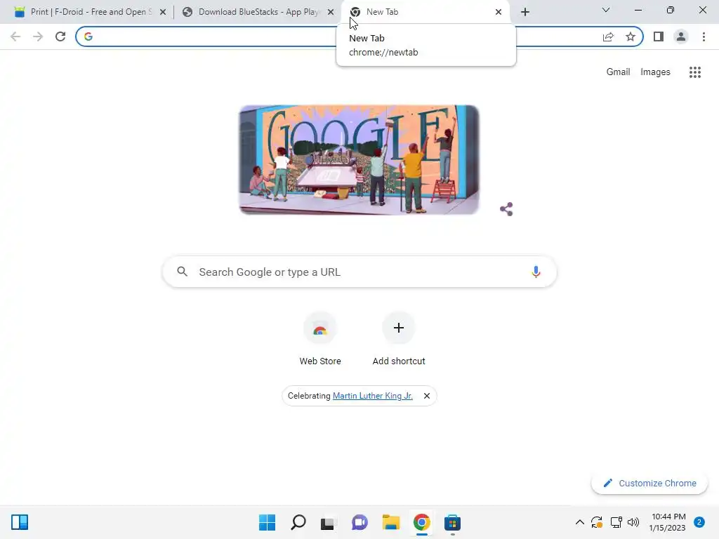
Task: Share the Google Doodle
Action: click(x=506, y=209)
